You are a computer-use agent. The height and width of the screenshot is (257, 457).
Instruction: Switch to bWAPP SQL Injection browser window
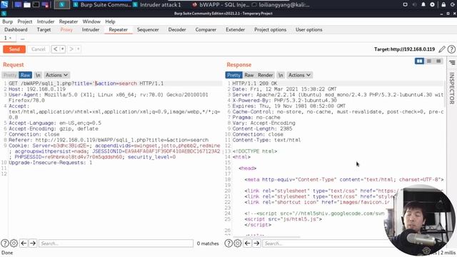tap(221, 5)
